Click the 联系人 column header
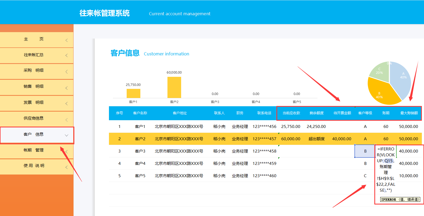The image size is (424, 216). click(219, 113)
